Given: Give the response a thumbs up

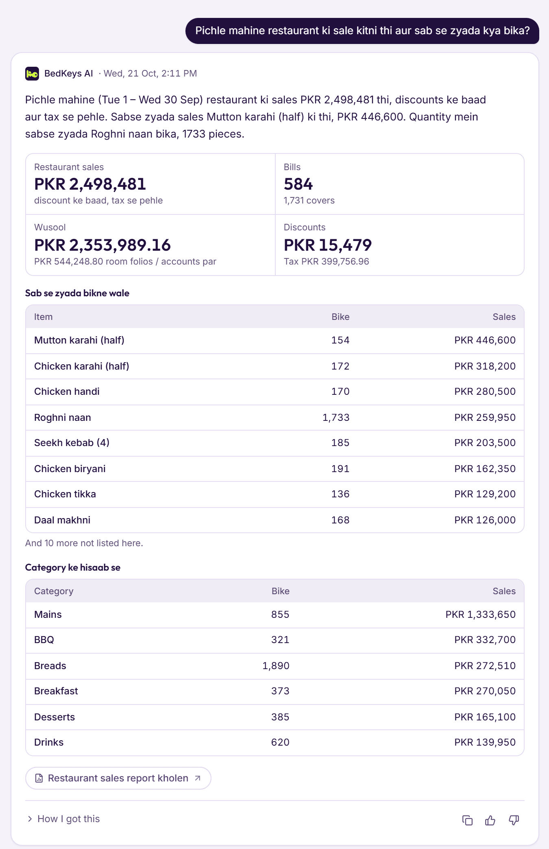Looking at the screenshot, I should click(x=490, y=820).
